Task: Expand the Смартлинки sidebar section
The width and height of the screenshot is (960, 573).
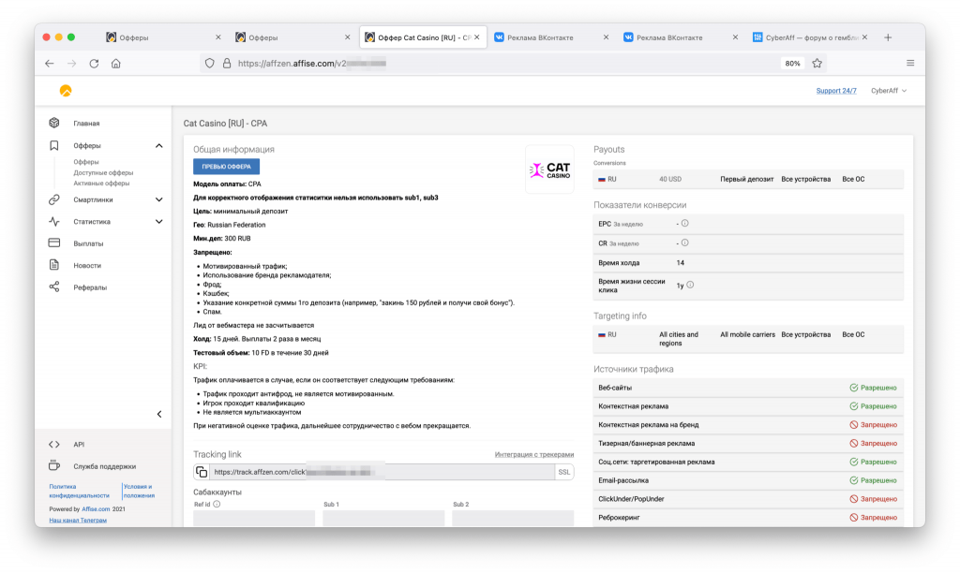Action: point(159,199)
